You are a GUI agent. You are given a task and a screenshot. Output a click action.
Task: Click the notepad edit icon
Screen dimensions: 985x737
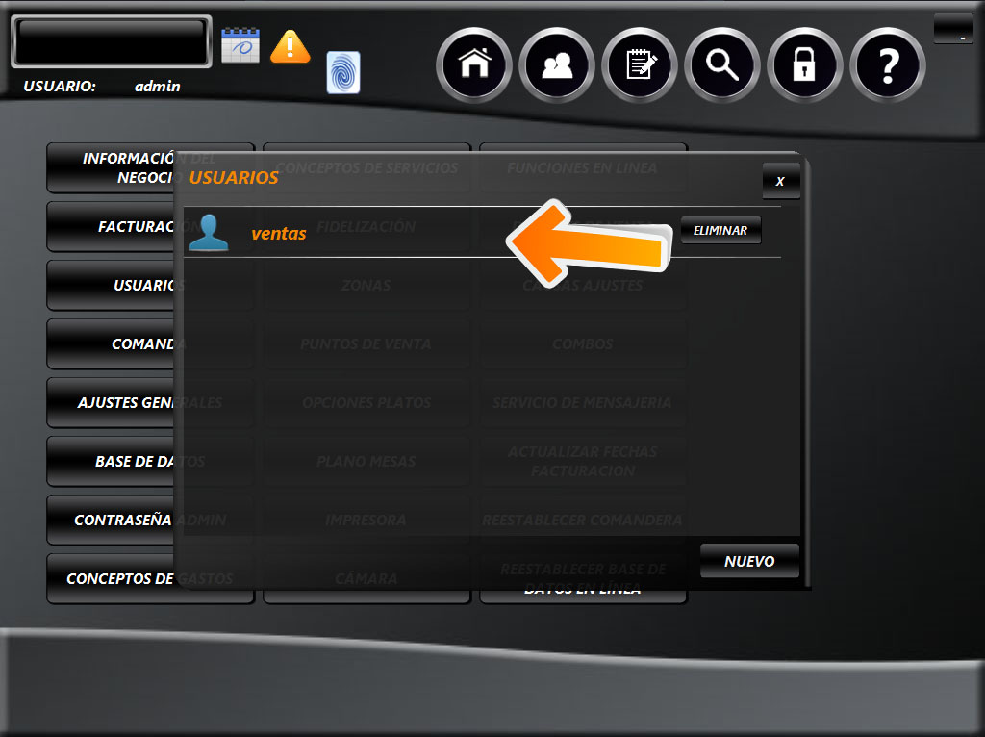(639, 65)
